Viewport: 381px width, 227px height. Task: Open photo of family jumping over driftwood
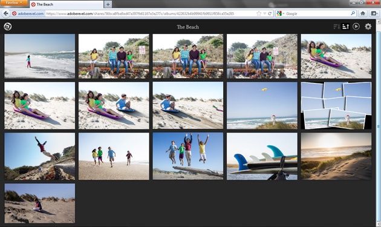click(188, 156)
